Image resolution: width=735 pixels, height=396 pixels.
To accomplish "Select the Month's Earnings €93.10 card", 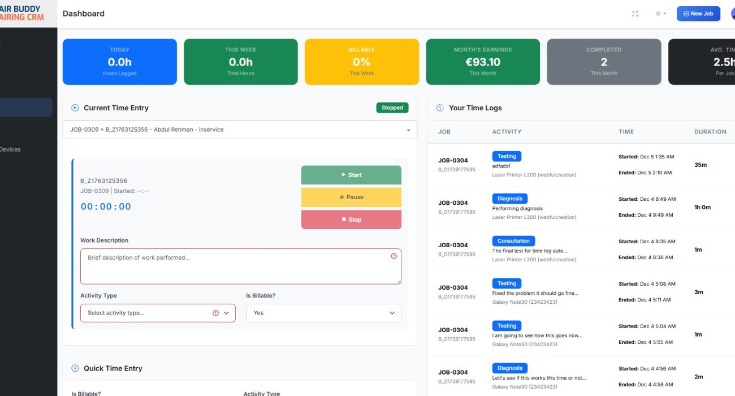I will pyautogui.click(x=483, y=62).
